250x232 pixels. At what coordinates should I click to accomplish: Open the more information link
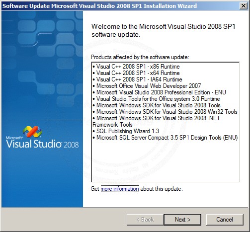tap(120, 189)
